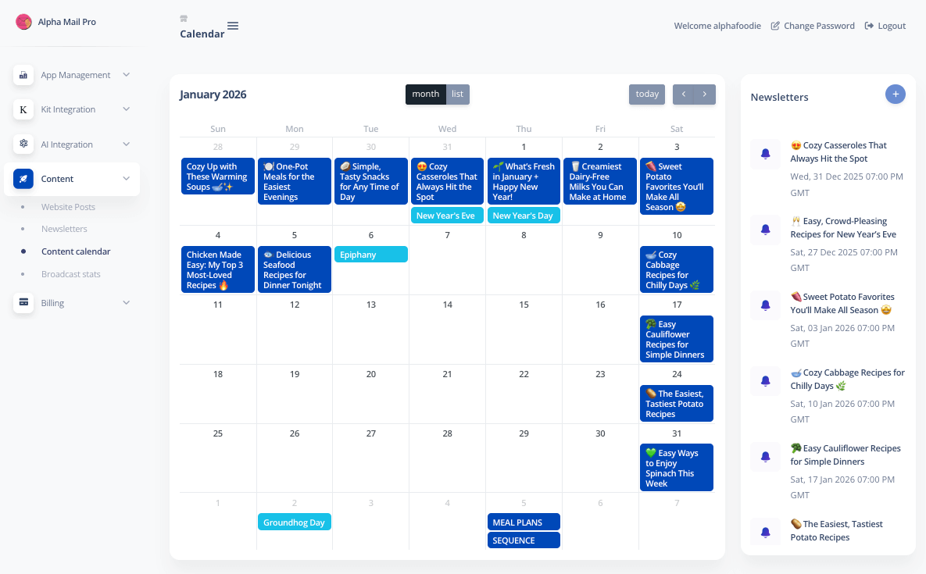
Task: Collapse the Content sidebar section
Action: 126,179
